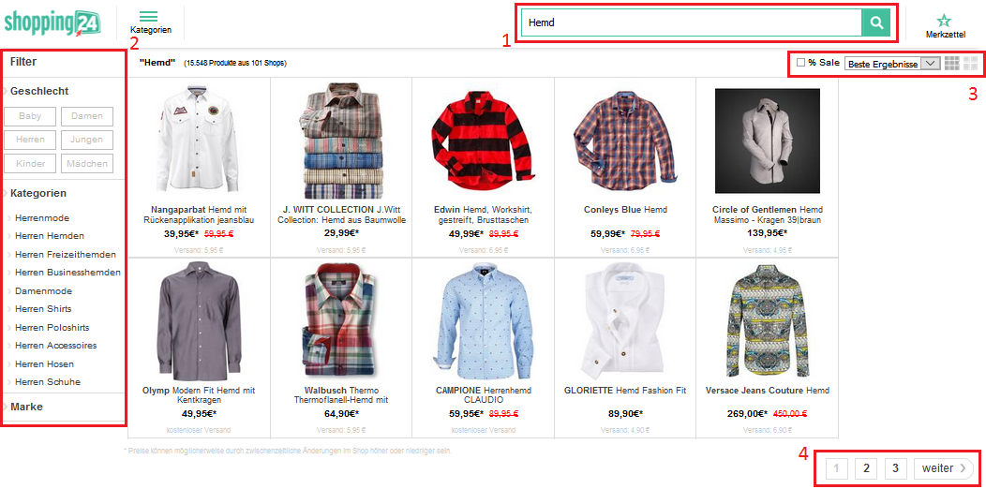986x489 pixels.
Task: Go to page 2 of results
Action: [x=867, y=468]
